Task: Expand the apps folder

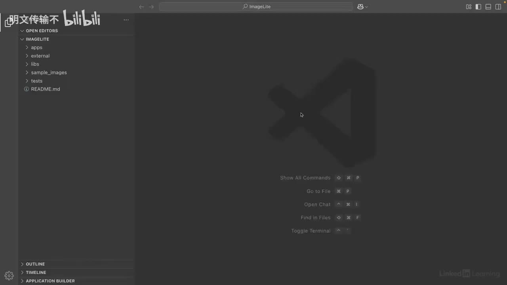Action: 76,47
